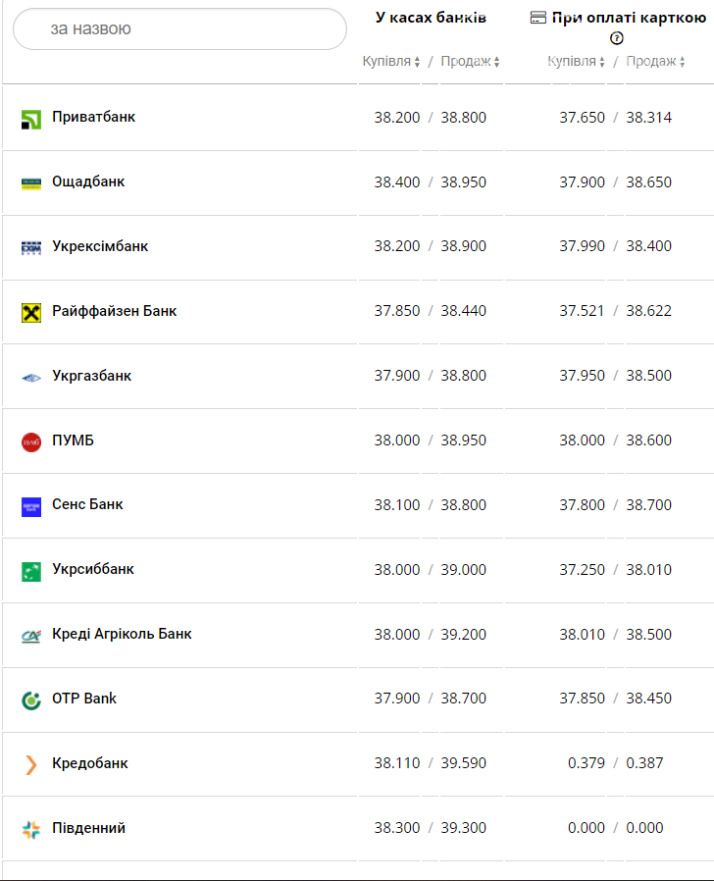Click the Сенс Банк logo icon
The height and width of the screenshot is (881, 714).
[x=31, y=506]
